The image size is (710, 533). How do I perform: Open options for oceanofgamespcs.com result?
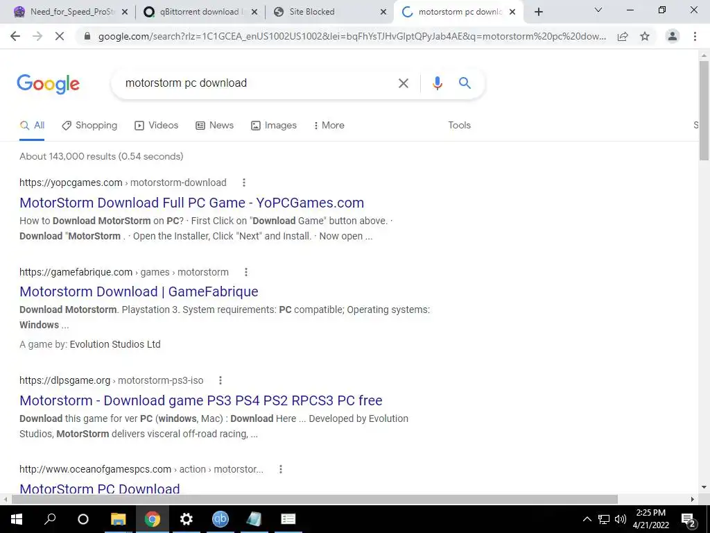(281, 469)
